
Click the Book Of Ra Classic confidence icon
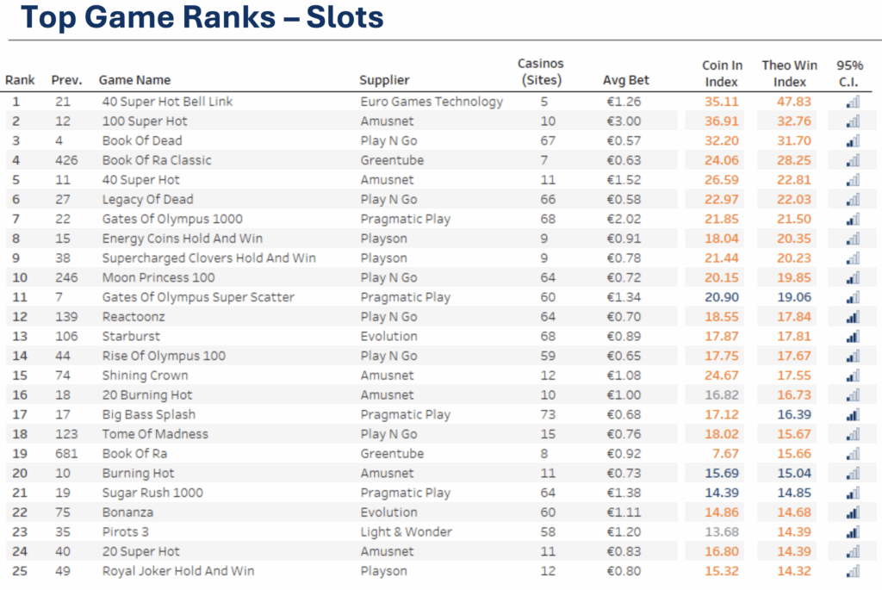pos(853,160)
